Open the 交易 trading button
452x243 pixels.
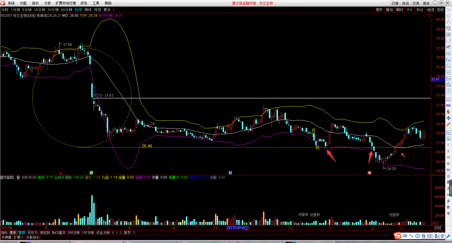pyautogui.click(x=416, y=3)
